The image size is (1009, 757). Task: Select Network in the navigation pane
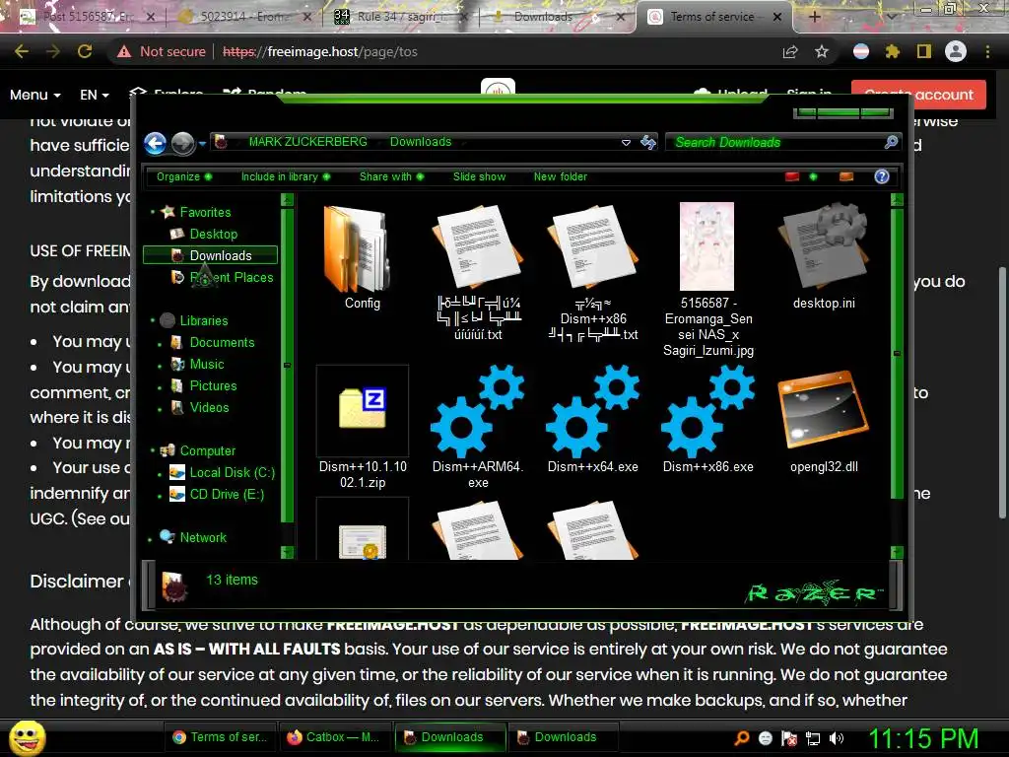[202, 537]
